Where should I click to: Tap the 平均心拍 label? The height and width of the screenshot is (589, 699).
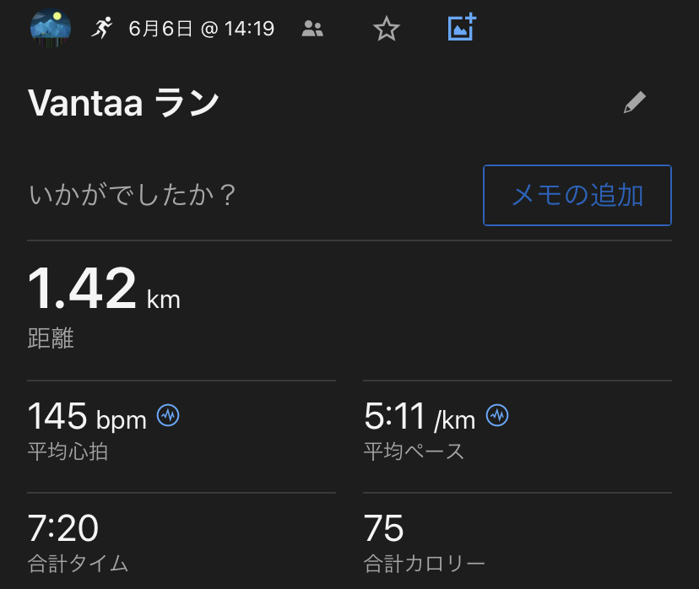[x=68, y=451]
